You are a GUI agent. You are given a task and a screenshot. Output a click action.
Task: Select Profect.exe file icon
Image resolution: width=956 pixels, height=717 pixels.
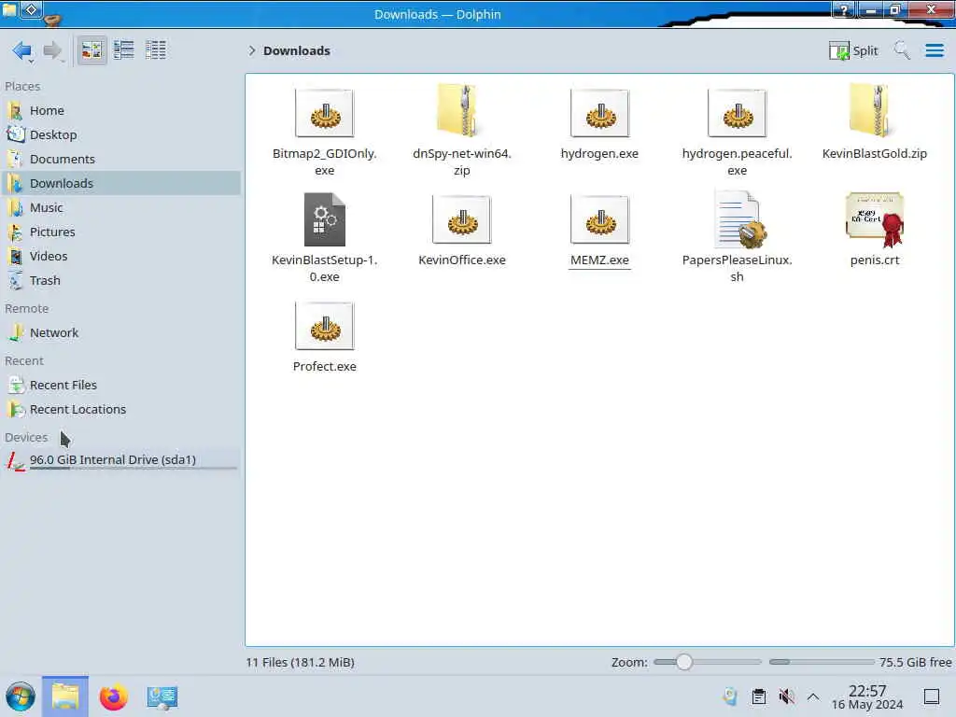(324, 326)
